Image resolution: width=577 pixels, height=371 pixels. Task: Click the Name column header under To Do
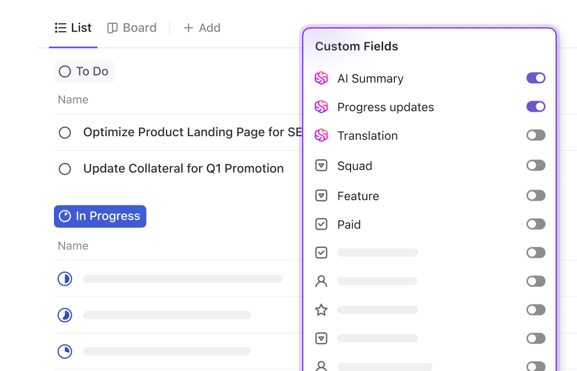[73, 100]
